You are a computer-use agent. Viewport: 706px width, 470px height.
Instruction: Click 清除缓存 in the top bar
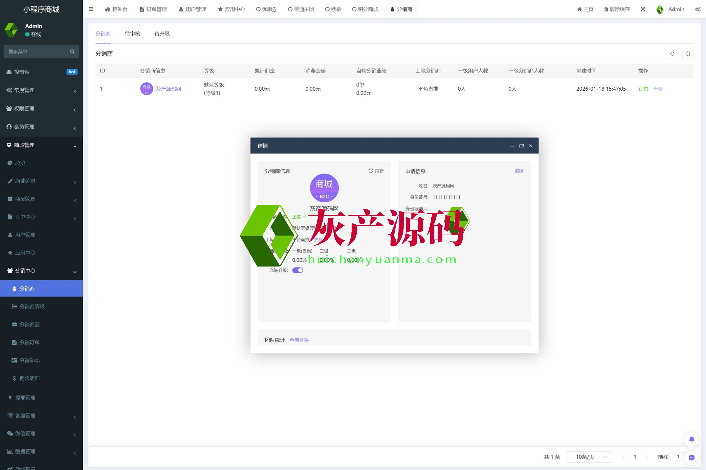coord(617,9)
